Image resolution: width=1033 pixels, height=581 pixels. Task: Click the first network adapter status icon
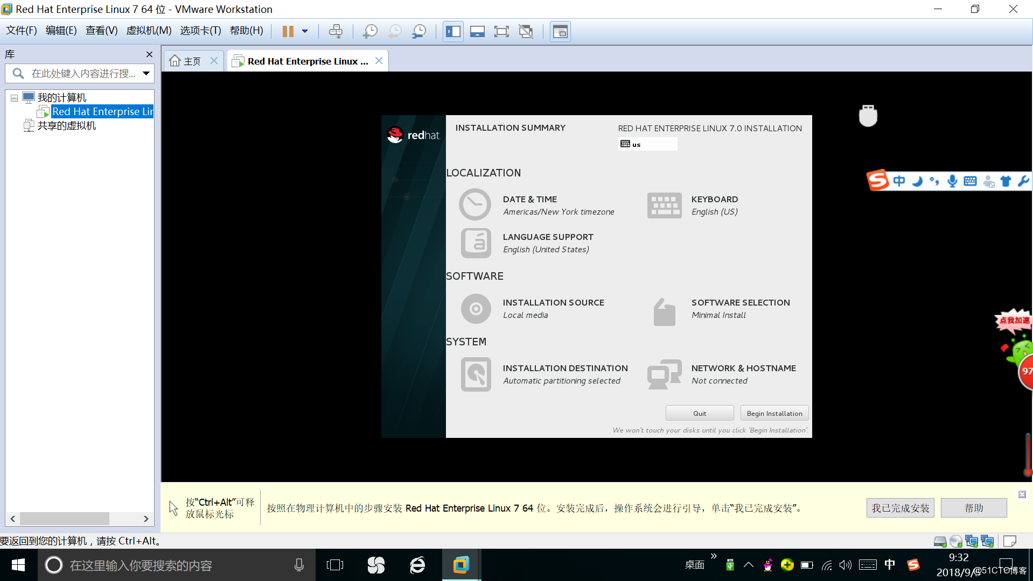point(972,541)
